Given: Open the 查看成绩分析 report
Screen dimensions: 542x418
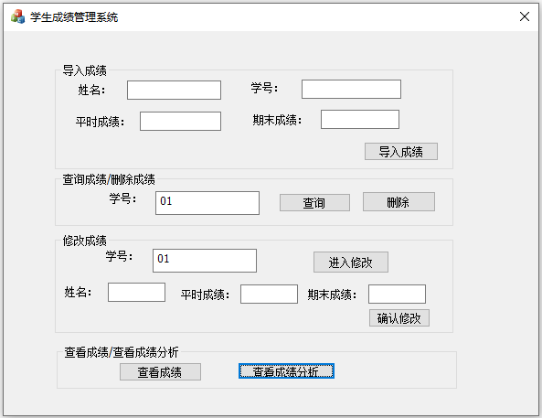Looking at the screenshot, I should 286,371.
